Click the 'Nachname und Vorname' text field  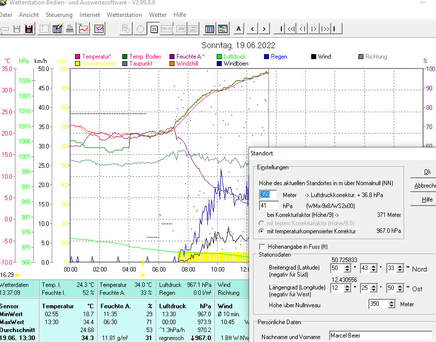click(x=380, y=337)
